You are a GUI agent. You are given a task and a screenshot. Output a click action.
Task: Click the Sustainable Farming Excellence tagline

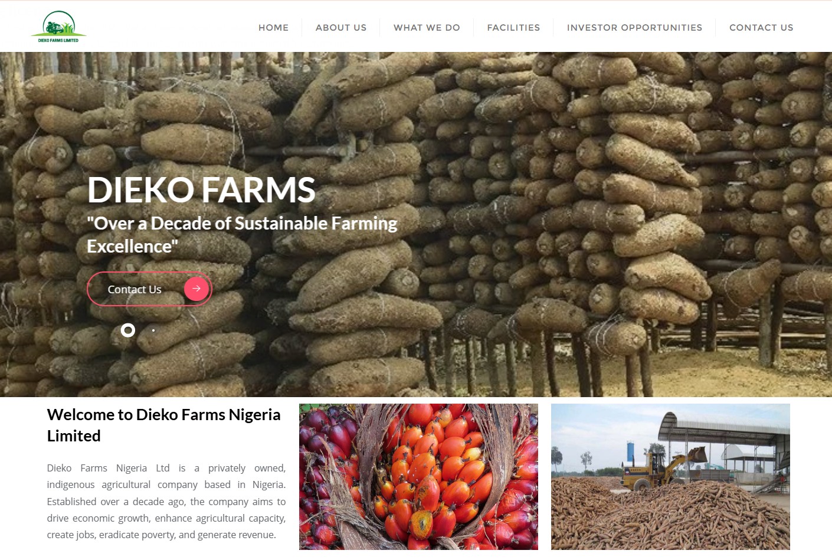click(x=242, y=235)
